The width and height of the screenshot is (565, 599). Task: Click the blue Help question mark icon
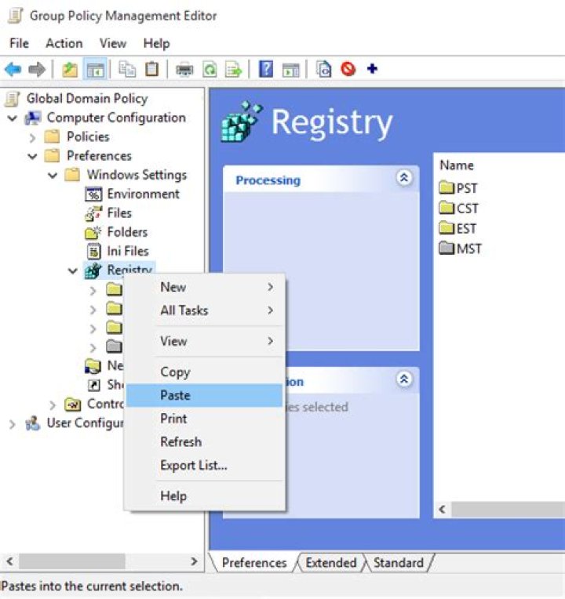[266, 70]
